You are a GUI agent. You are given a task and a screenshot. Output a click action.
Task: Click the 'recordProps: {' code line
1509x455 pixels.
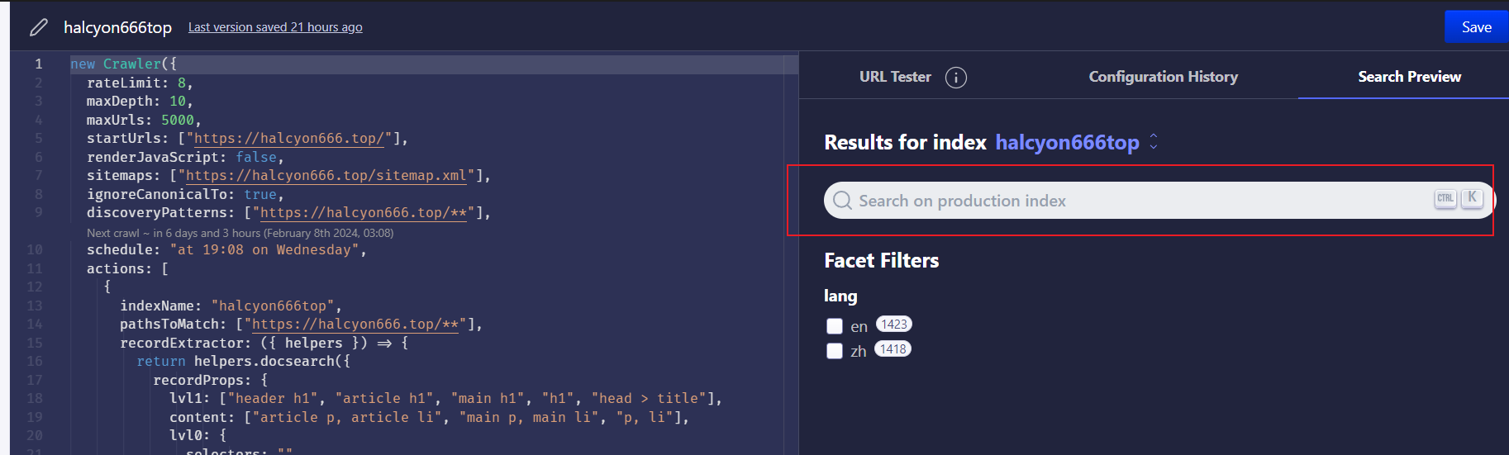(210, 381)
